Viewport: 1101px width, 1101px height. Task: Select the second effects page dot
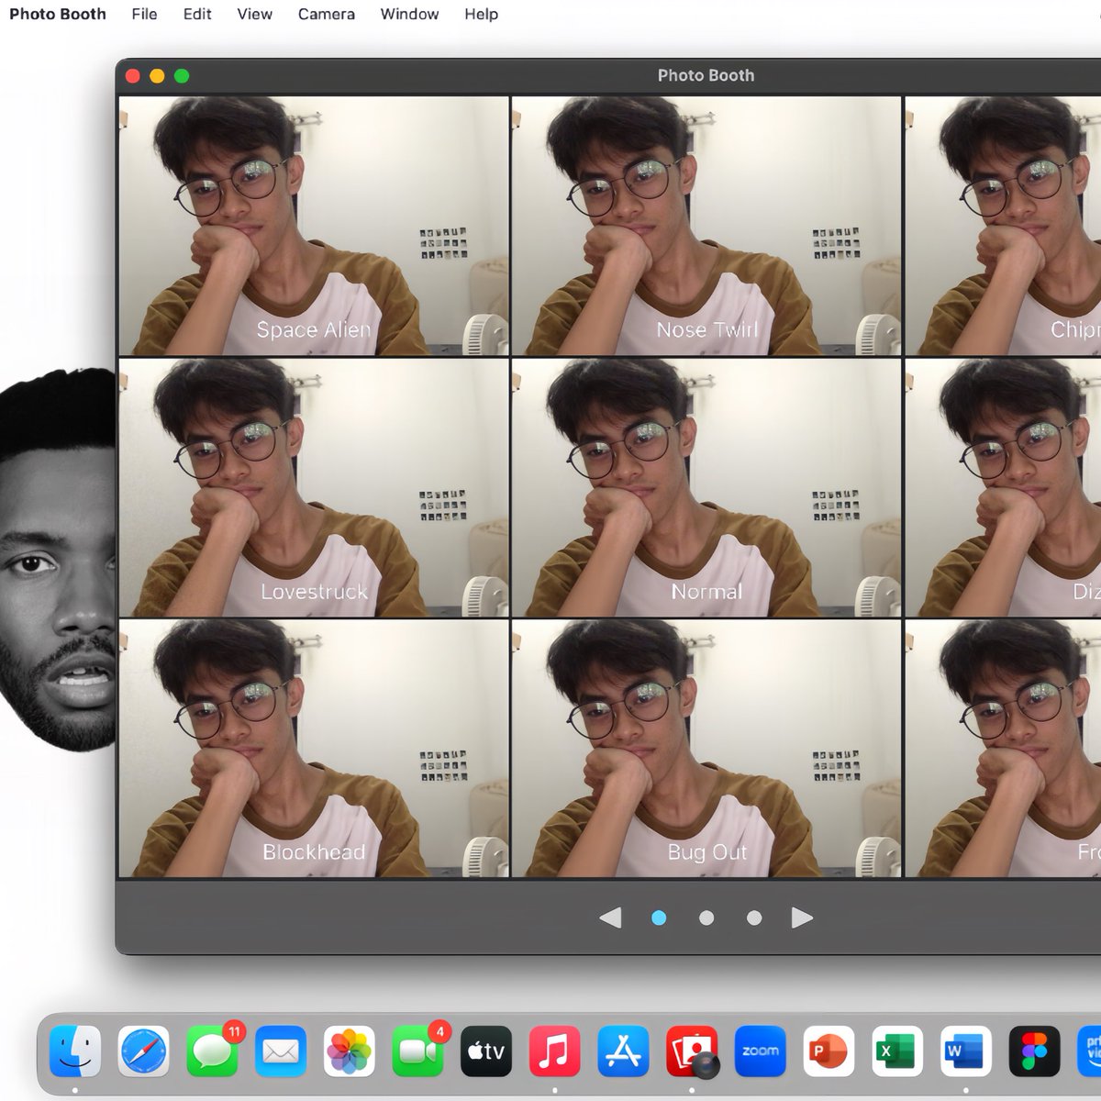point(706,917)
